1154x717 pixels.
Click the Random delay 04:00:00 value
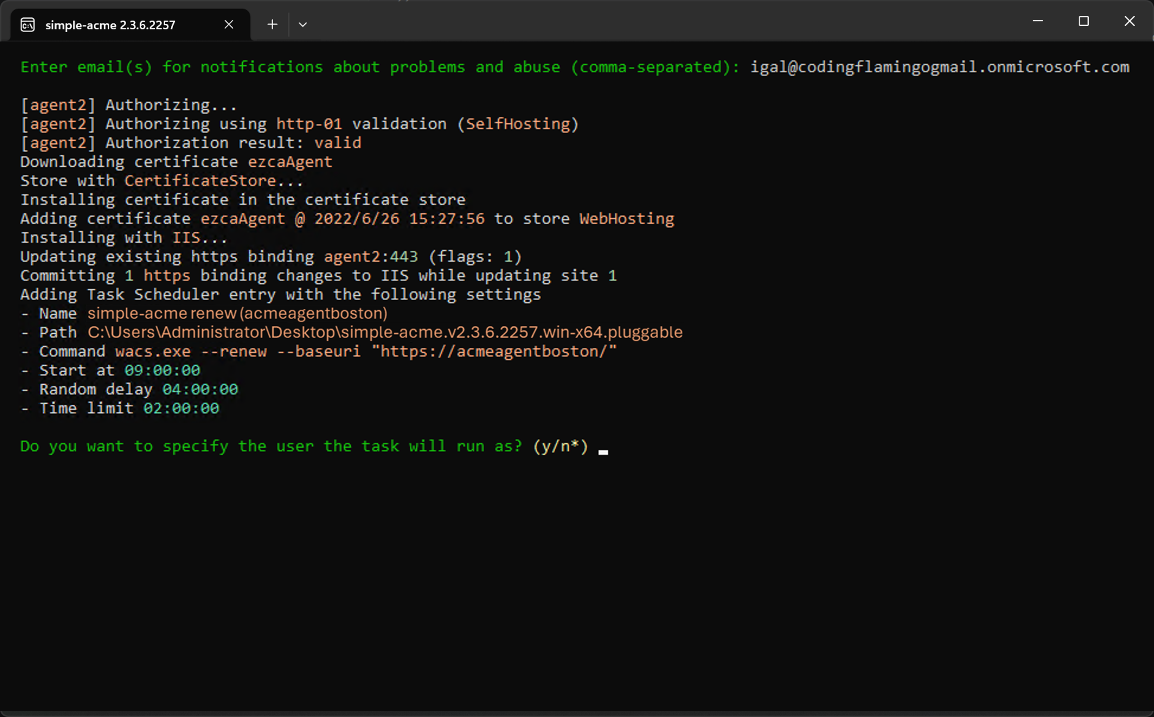[200, 389]
